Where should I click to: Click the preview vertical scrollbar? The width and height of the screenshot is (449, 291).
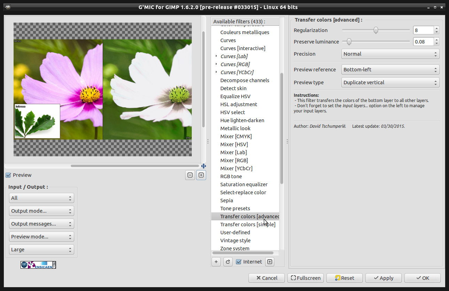point(204,79)
